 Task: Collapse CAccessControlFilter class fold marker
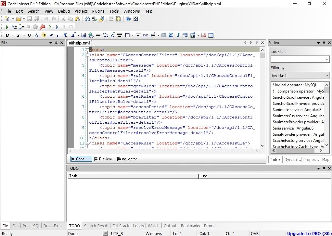(87, 55)
